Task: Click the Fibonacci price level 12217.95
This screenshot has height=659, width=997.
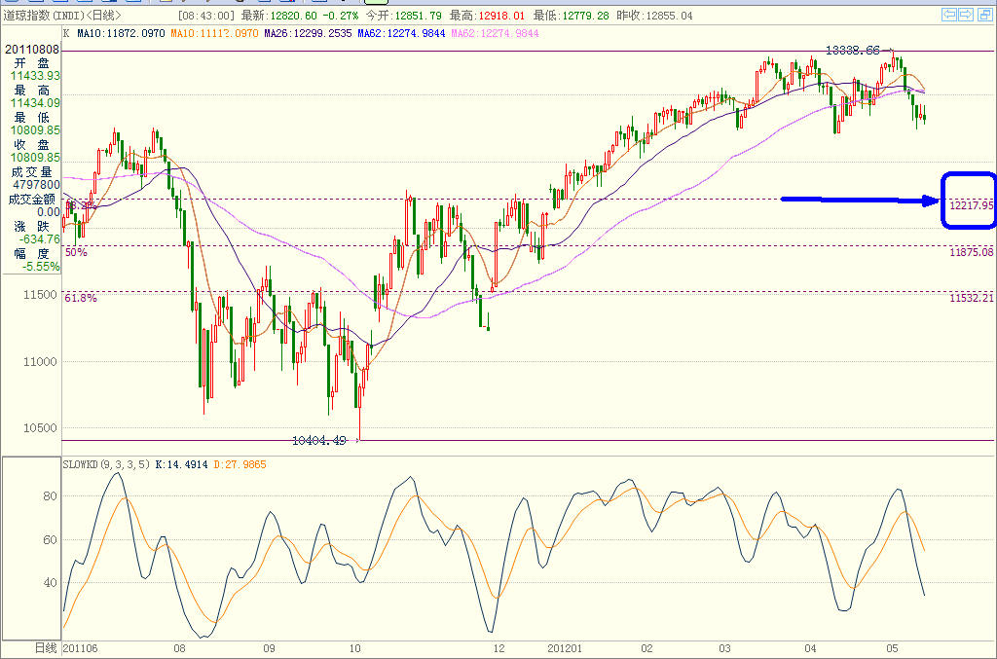Action: coord(971,205)
